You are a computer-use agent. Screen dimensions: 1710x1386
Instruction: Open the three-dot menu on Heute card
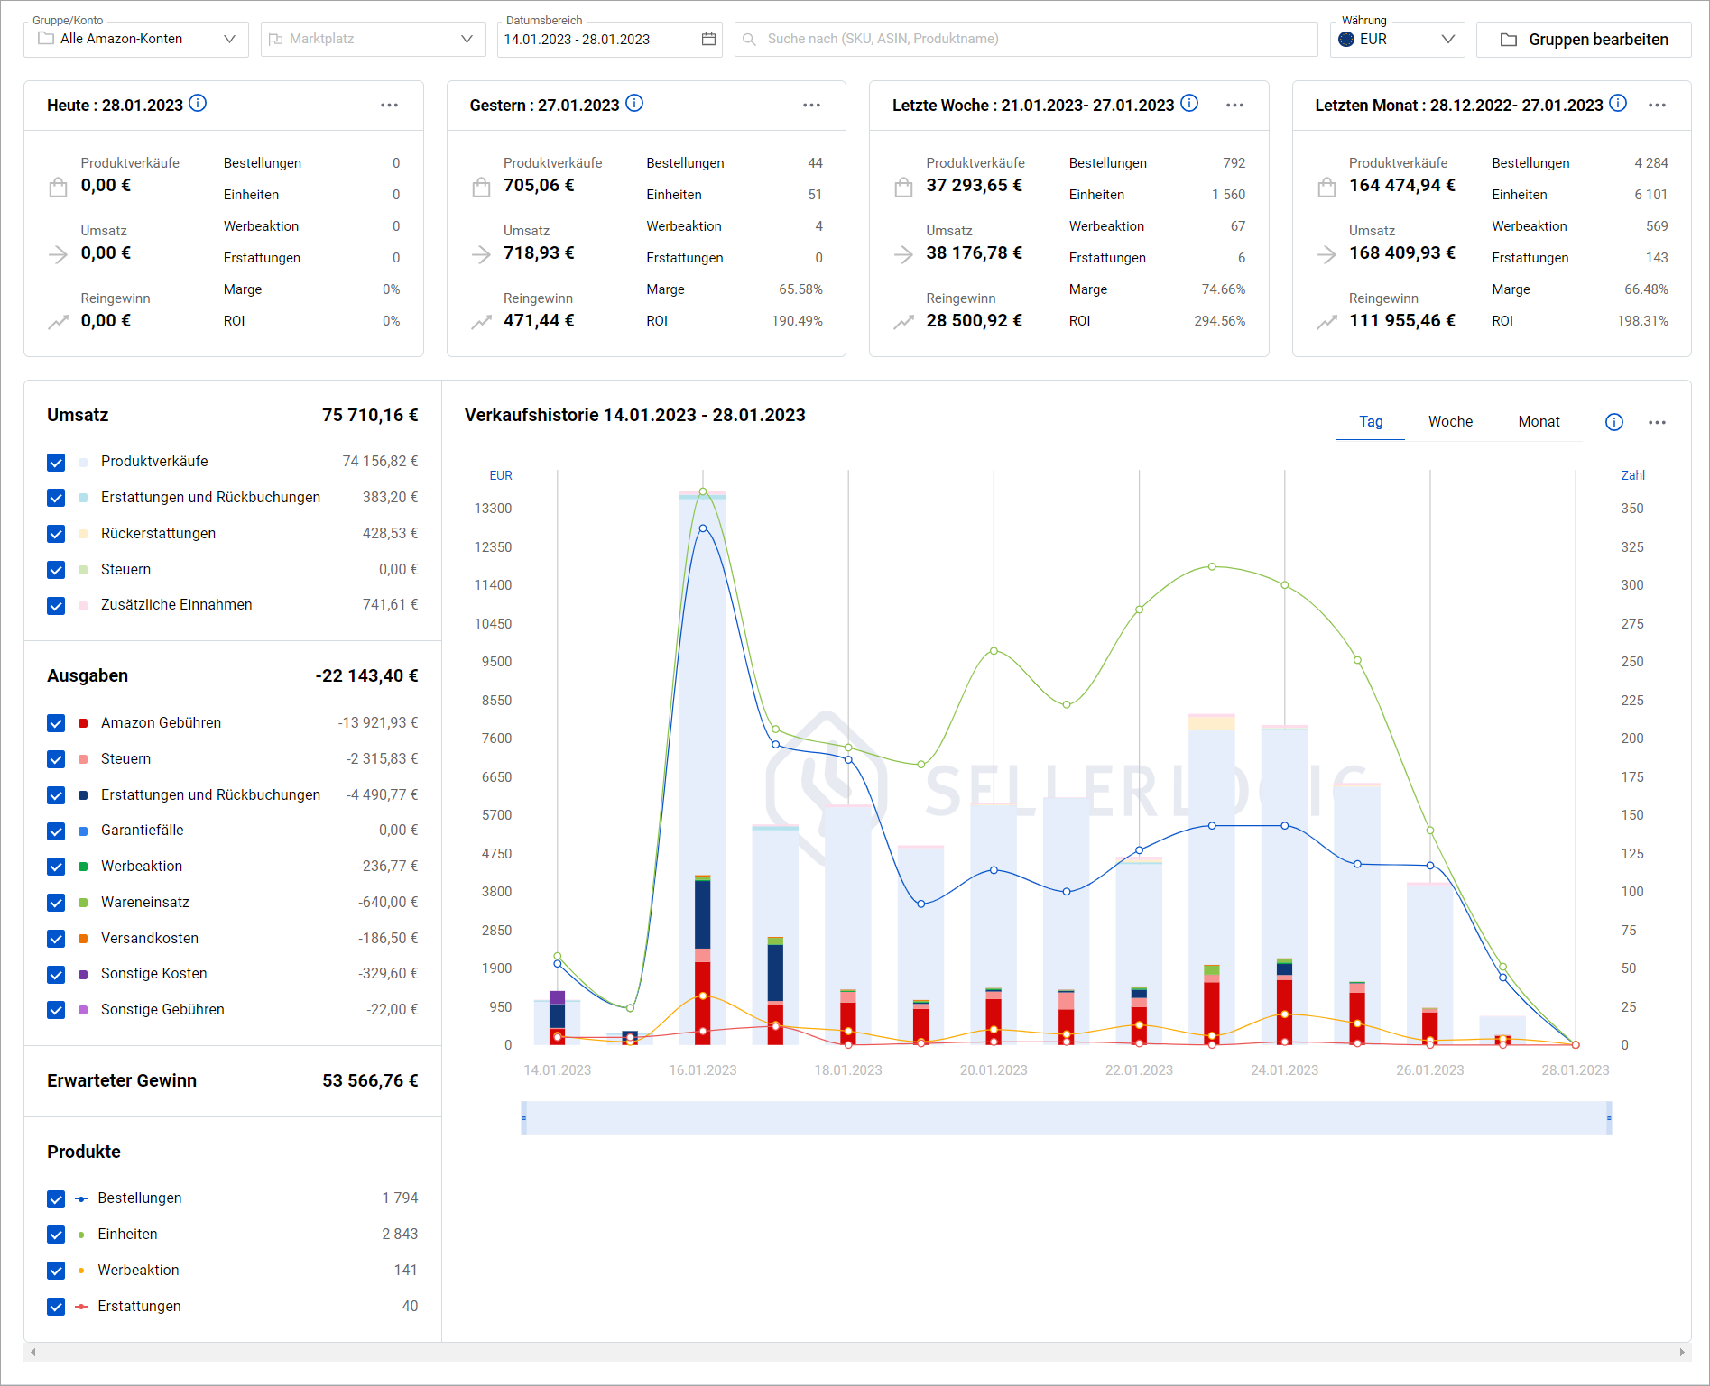(389, 106)
